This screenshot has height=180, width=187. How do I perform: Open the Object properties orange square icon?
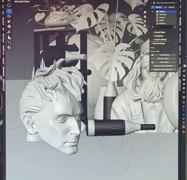pos(184,102)
